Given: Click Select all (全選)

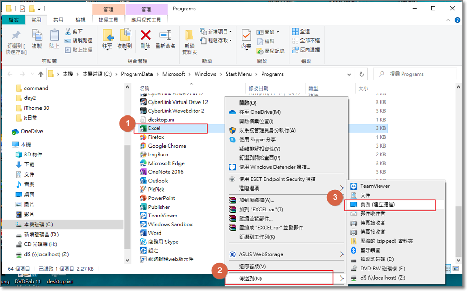Looking at the screenshot, I should pyautogui.click(x=301, y=31).
